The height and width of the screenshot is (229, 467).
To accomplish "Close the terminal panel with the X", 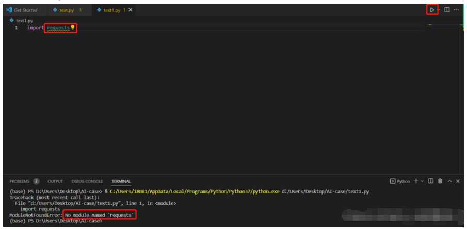I will (458, 181).
